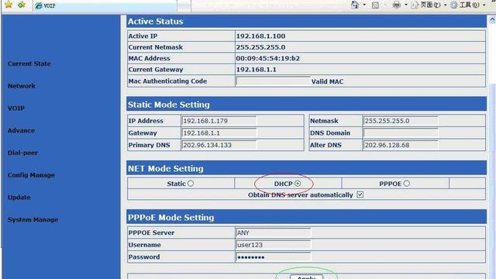Click the NET Mode Setting header
Viewport: 496px width, 279px height.
coord(307,168)
